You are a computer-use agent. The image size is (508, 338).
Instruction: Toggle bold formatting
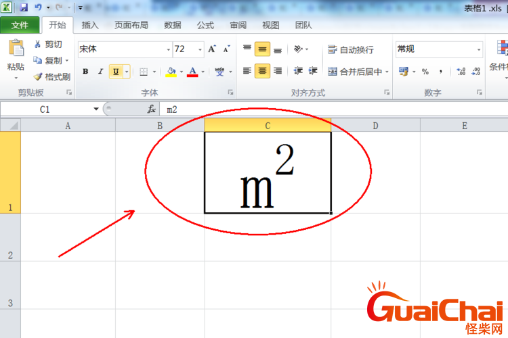click(x=85, y=71)
